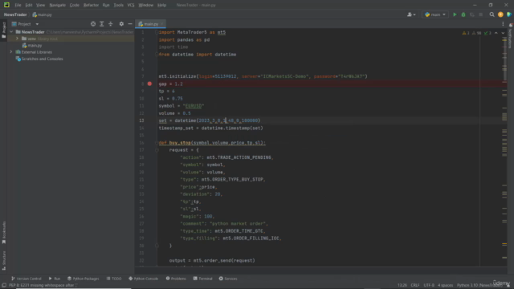The width and height of the screenshot is (514, 289).
Task: Fold the request dictionary at line 17
Action: pyautogui.click(x=157, y=150)
